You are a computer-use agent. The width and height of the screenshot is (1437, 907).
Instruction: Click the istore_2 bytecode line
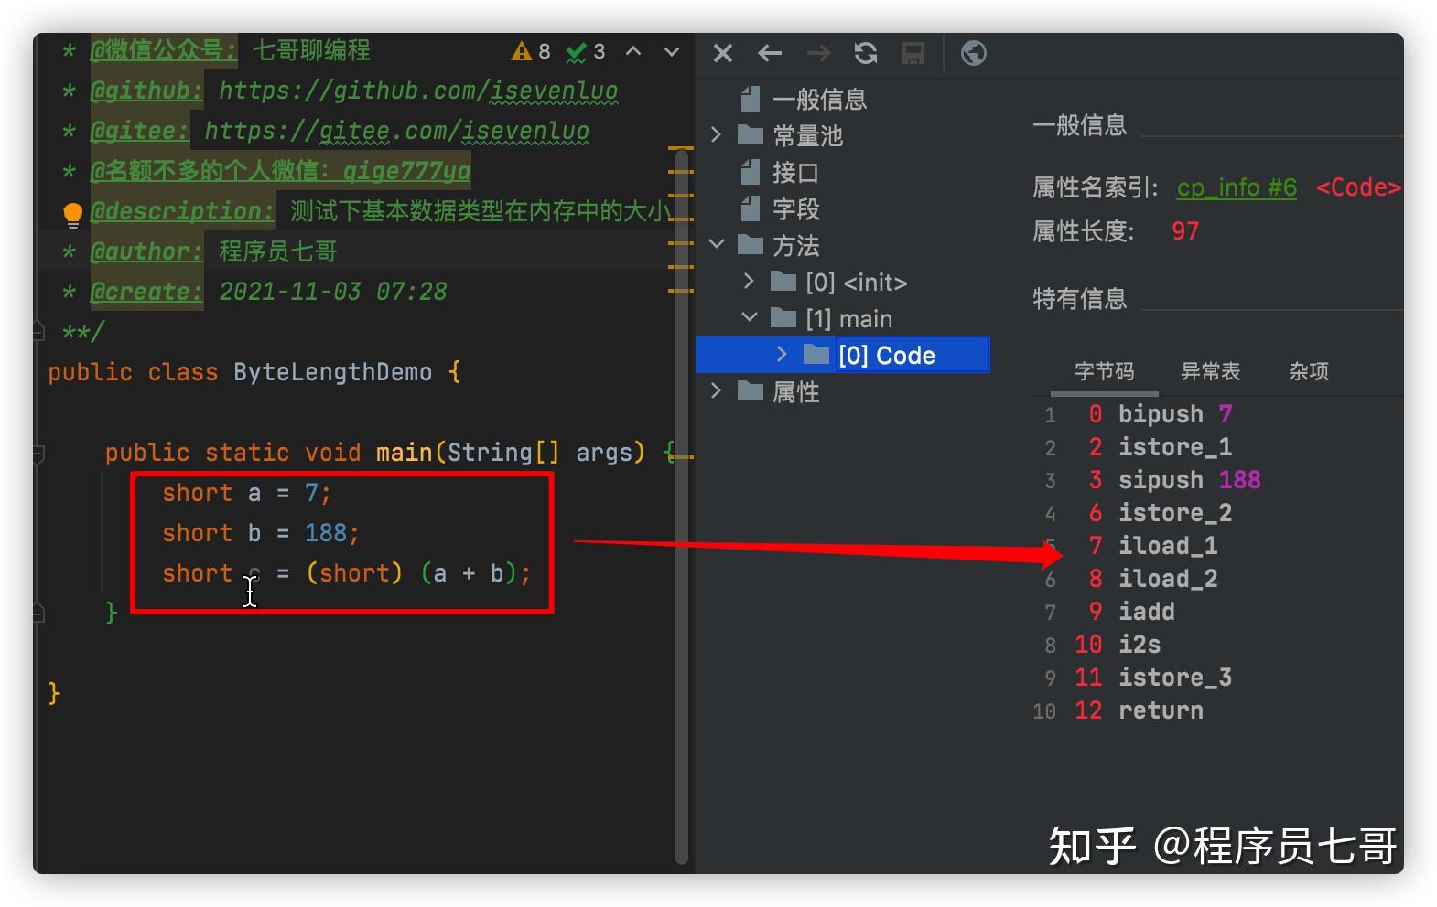(x=1174, y=513)
